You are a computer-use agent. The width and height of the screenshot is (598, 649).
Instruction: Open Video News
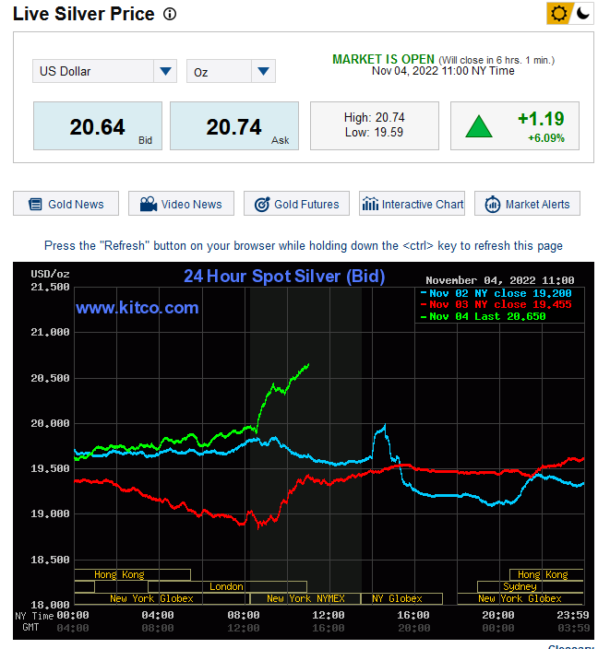coord(181,204)
